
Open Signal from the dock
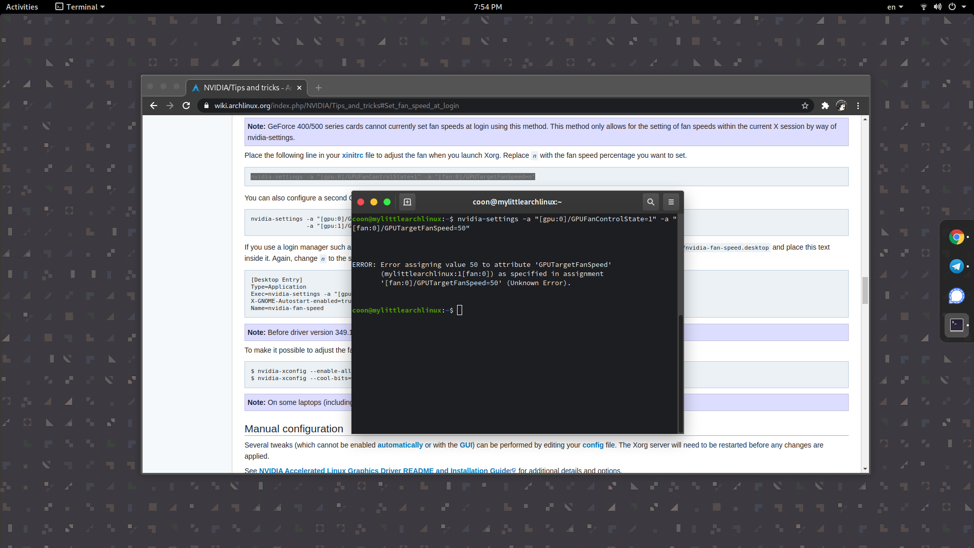(956, 296)
